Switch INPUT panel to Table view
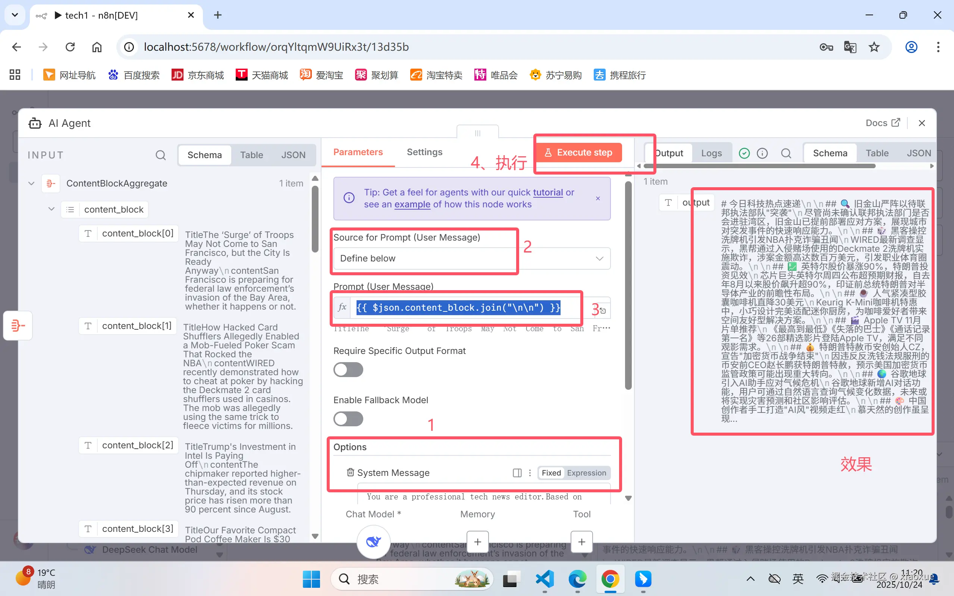Viewport: 954px width, 596px height. click(252, 155)
